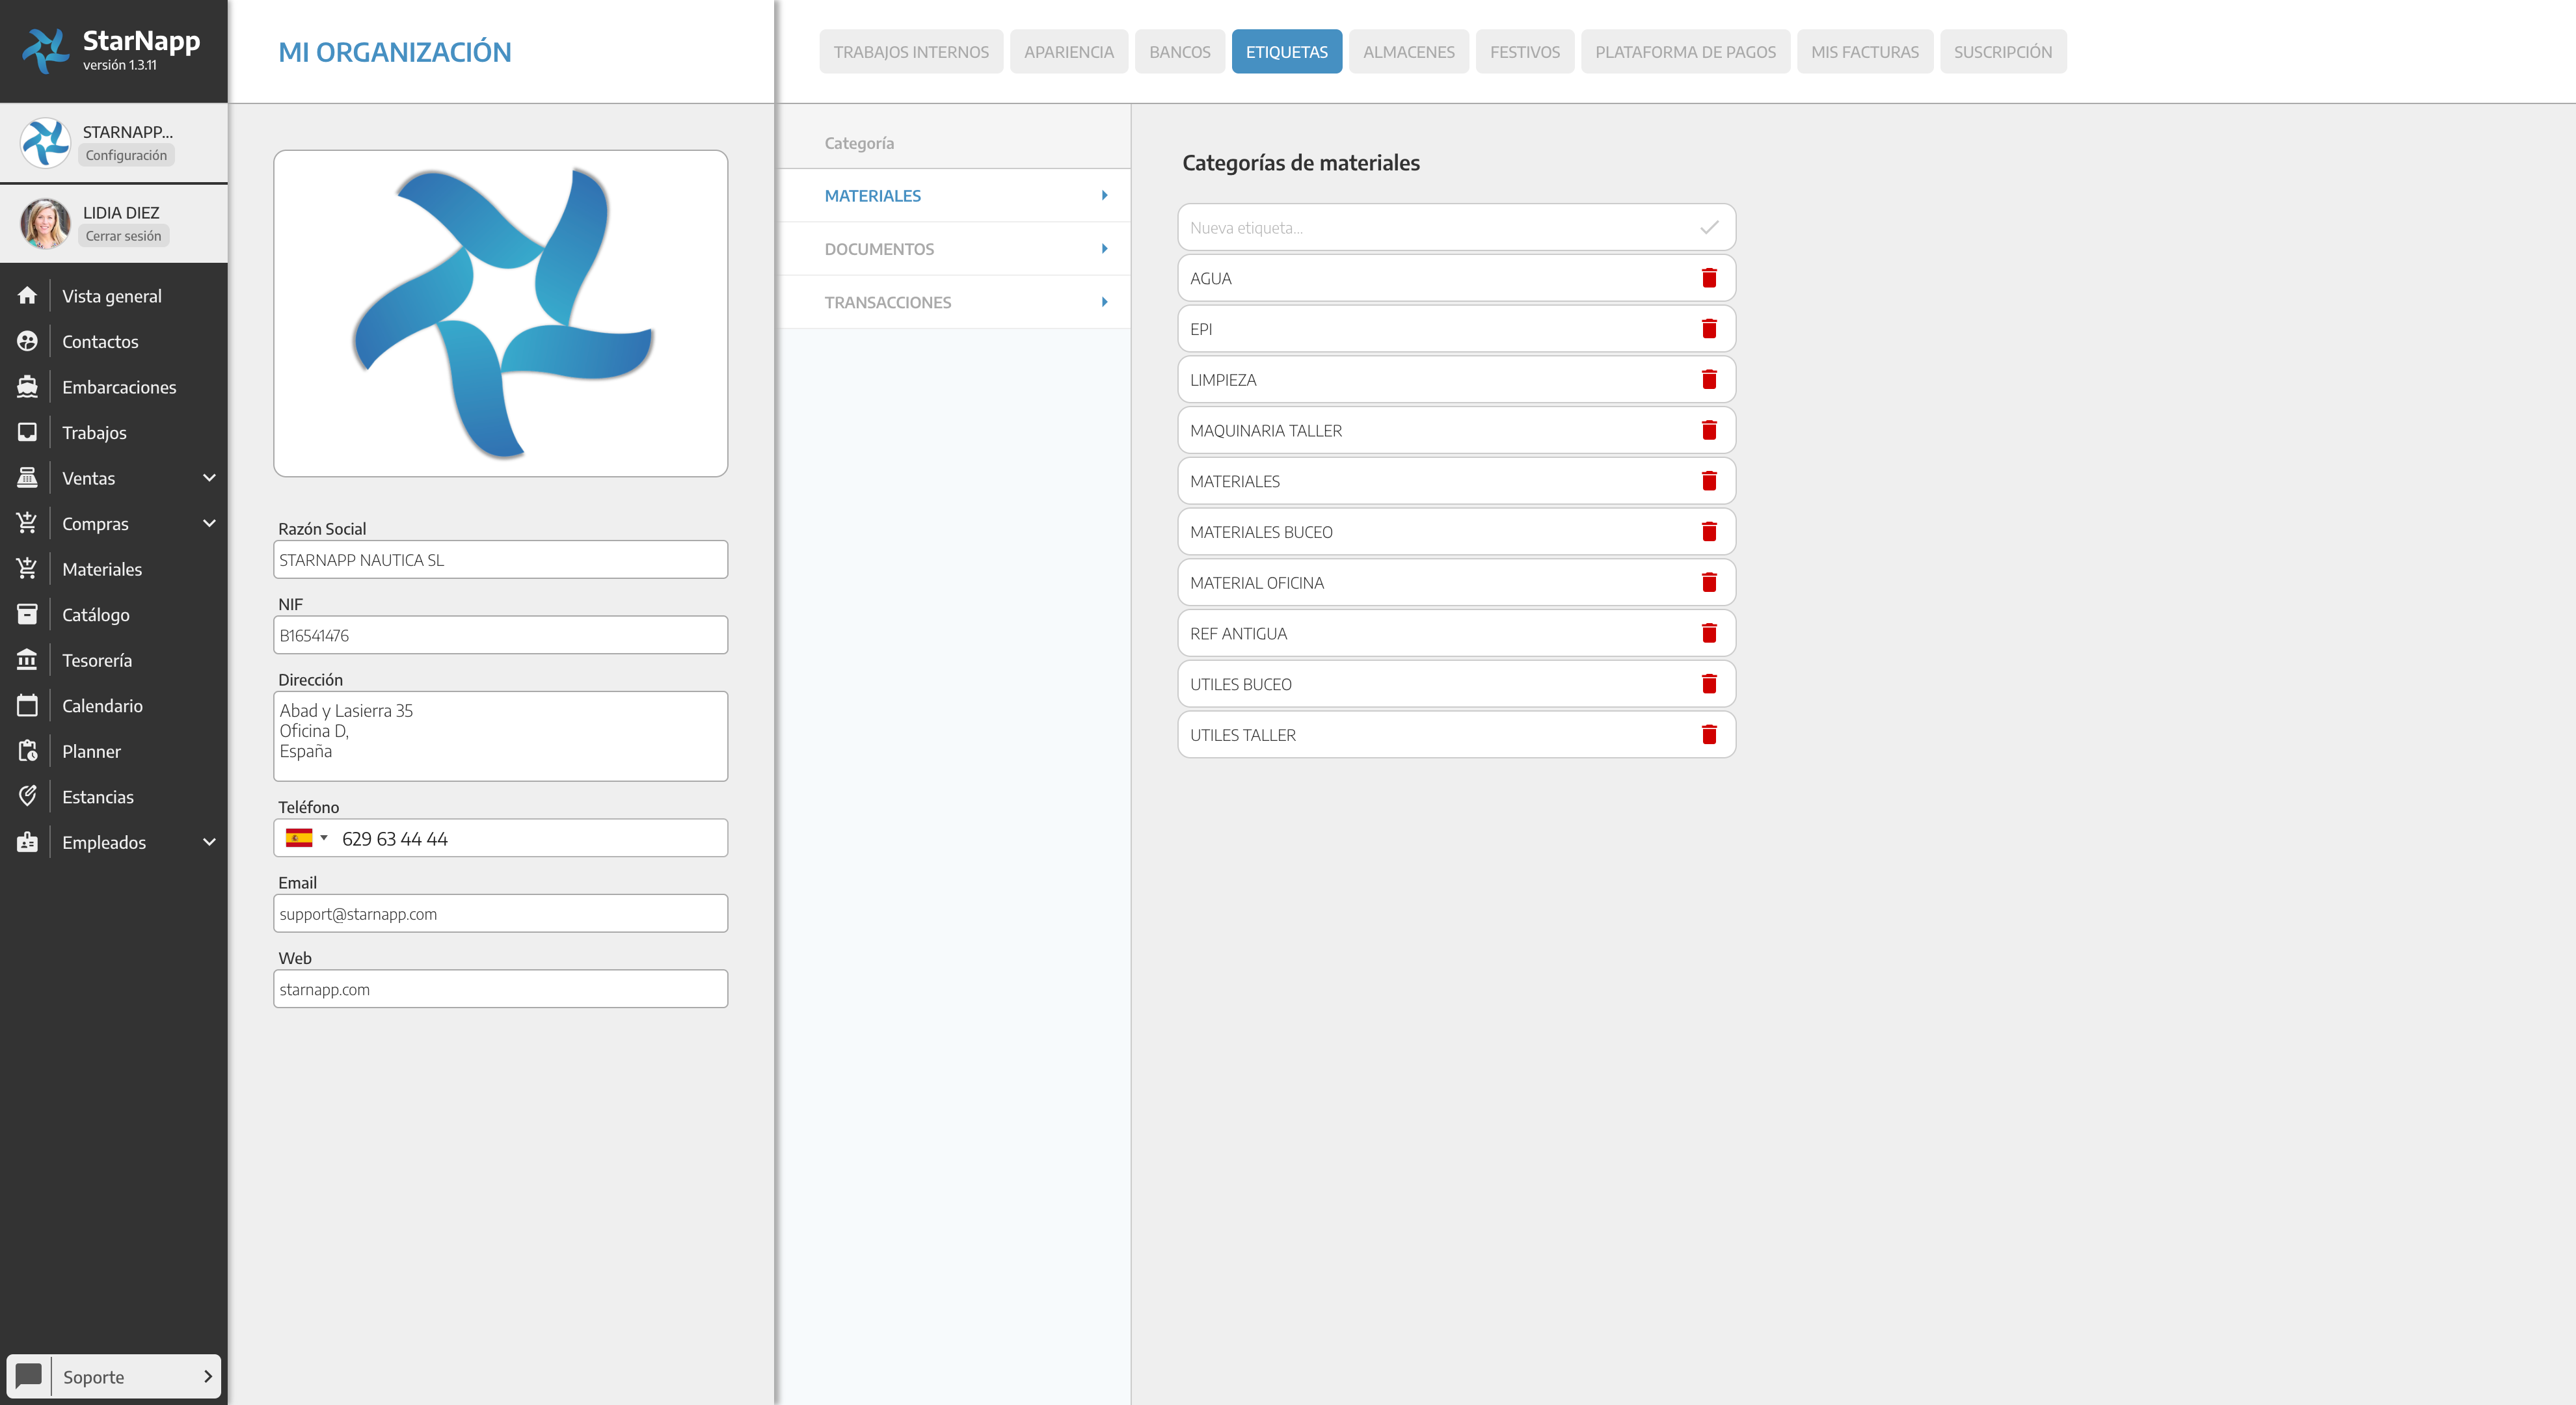
Task: Delete the MAQUINARIA TALLER tag
Action: coord(1709,430)
